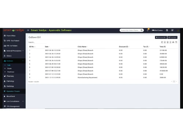Screen dimensions: 183x137
Task: Click the columns visibility icon above the table
Action: click(176, 42)
